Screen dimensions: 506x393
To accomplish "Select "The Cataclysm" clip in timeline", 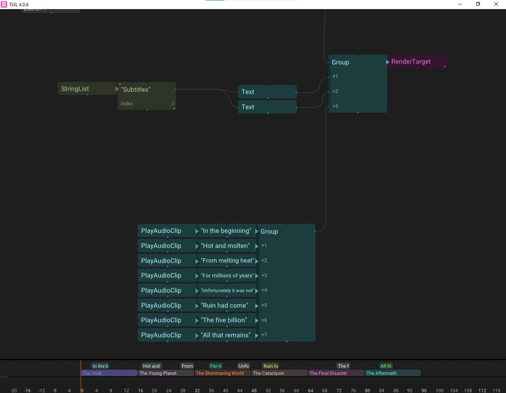I will pos(279,373).
